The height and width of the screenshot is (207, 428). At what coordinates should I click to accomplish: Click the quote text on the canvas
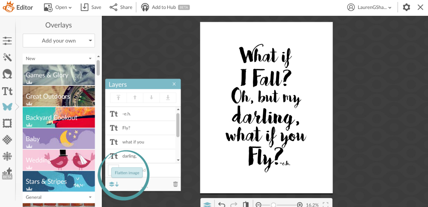pos(266,109)
